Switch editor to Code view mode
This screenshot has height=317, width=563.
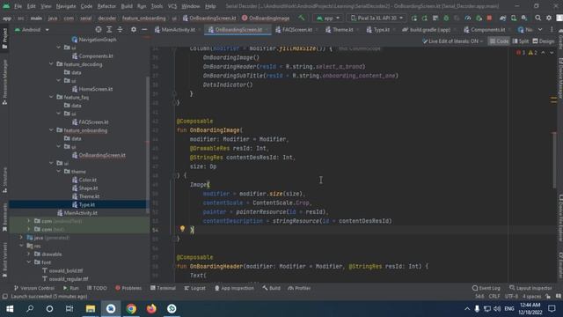pyautogui.click(x=499, y=41)
